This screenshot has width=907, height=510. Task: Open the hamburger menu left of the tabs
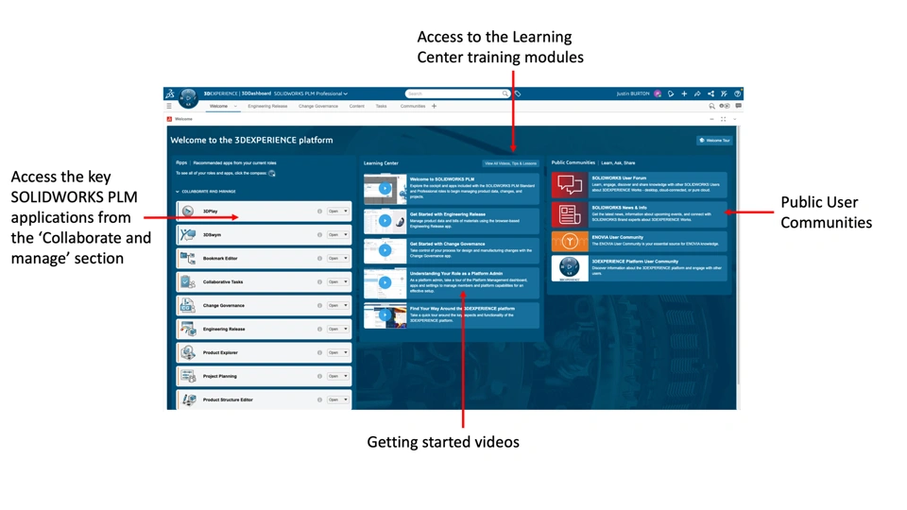point(169,107)
